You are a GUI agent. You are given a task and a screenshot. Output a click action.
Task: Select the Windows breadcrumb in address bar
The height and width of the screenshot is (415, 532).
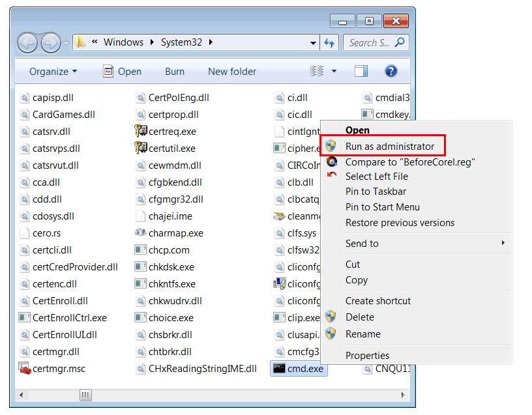tap(123, 42)
